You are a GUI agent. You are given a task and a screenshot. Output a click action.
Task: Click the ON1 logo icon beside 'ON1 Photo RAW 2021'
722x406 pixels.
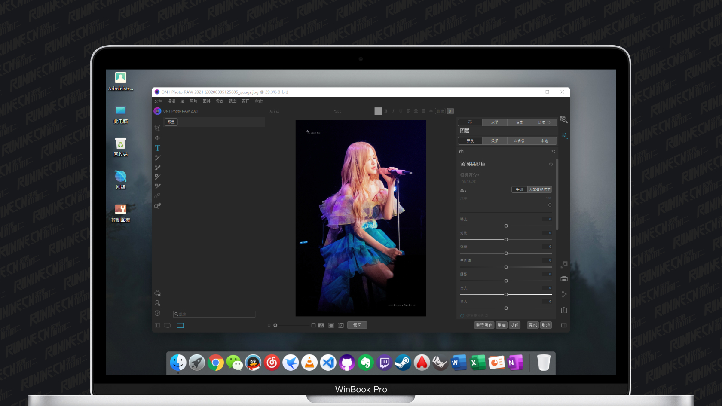coord(157,111)
